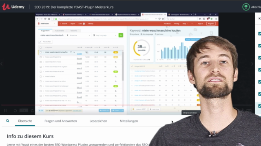Click the green KWFinder search button

(121, 35)
